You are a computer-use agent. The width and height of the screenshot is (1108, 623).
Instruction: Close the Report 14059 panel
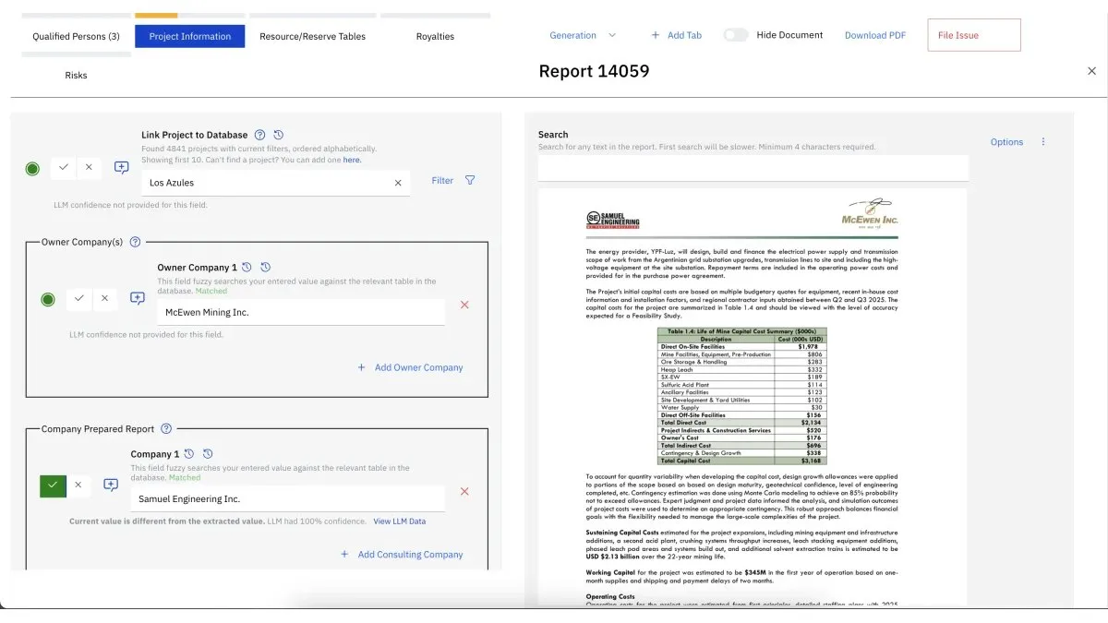coord(1091,71)
